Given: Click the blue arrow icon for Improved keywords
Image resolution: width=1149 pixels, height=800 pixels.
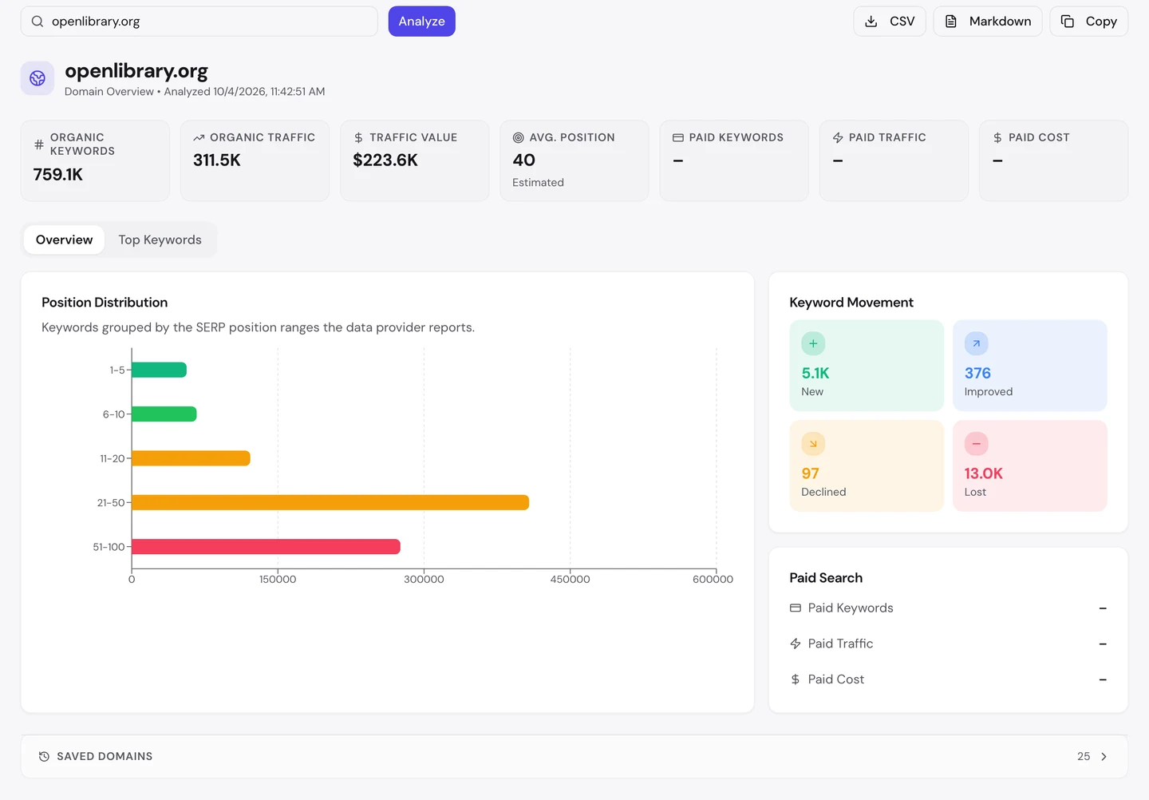Looking at the screenshot, I should (x=976, y=343).
